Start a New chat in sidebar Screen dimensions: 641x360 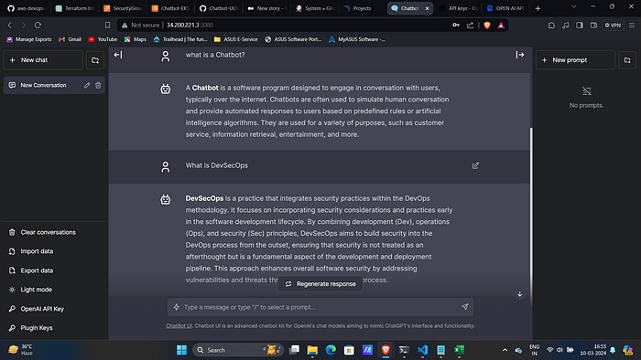[x=43, y=60]
